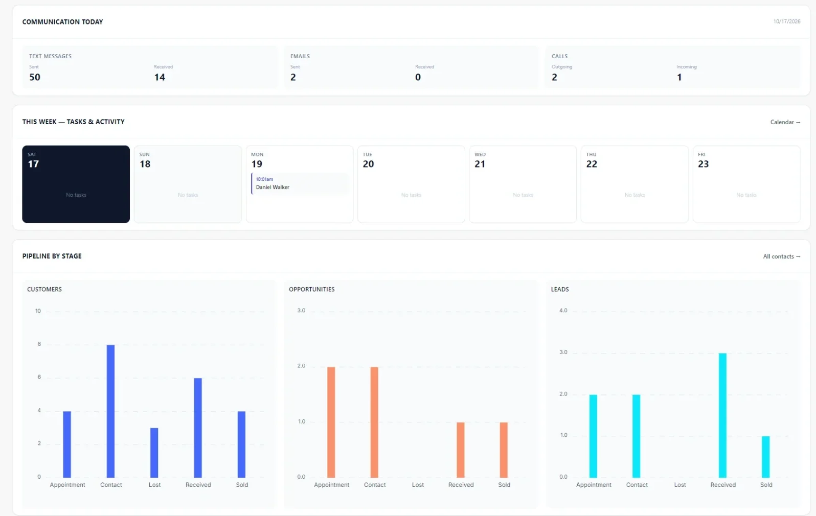
Task: Click the text messages received value 14
Action: point(160,77)
